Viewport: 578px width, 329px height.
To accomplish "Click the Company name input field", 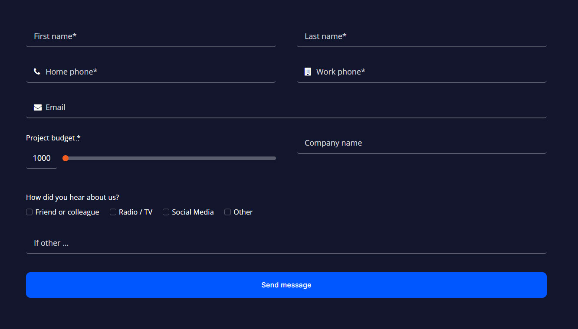I will [422, 143].
